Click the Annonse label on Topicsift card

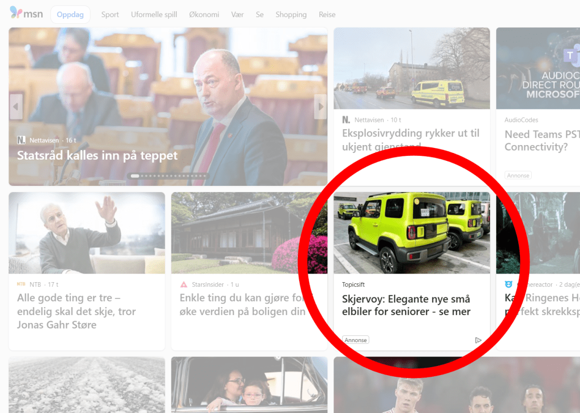[356, 340]
